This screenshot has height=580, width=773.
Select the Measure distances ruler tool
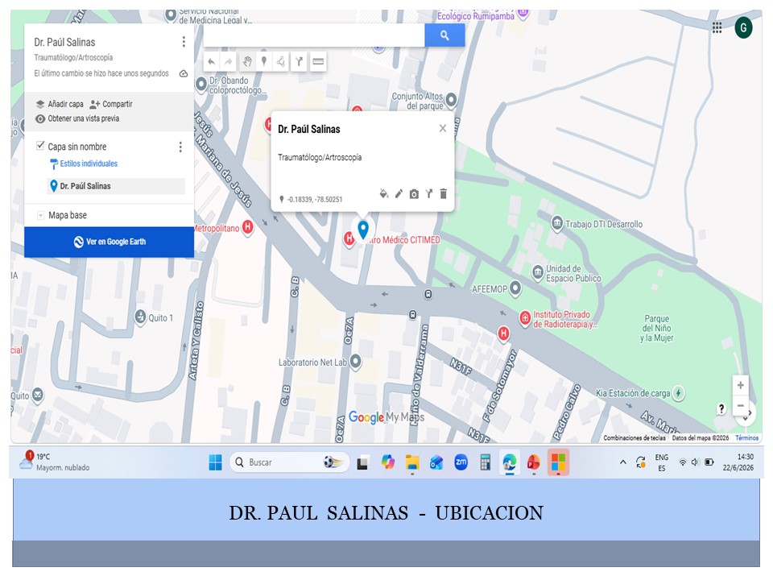tap(318, 62)
